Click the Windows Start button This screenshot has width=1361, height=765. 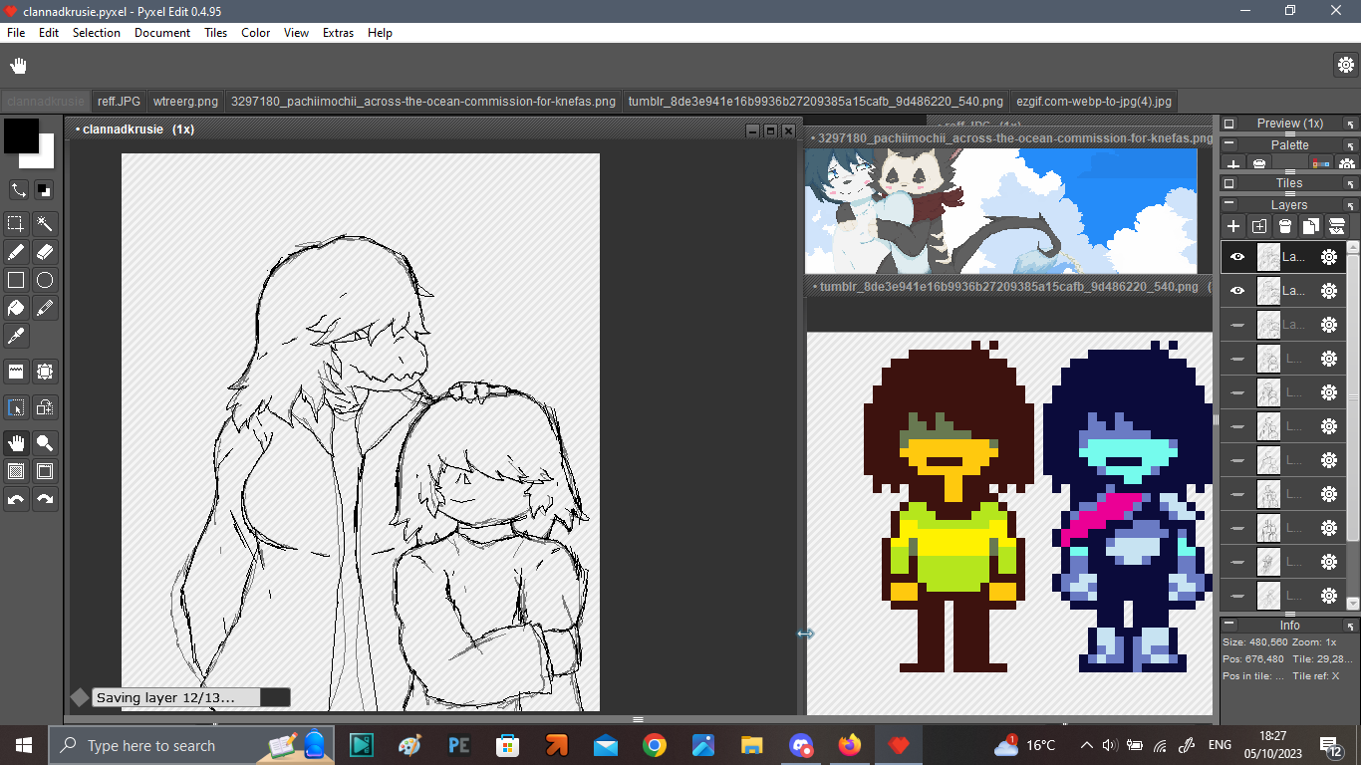click(x=24, y=745)
